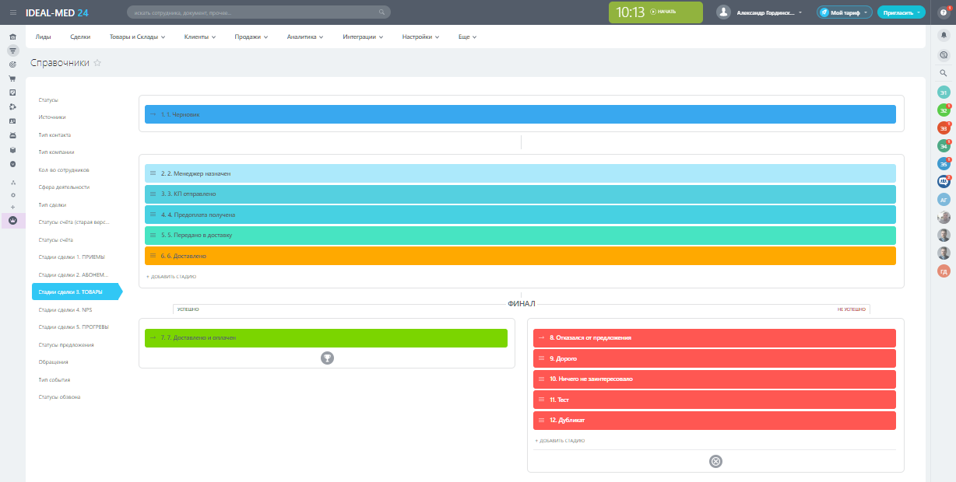This screenshot has height=482, width=956.
Task: Add a stage under the failed stages
Action: pyautogui.click(x=559, y=441)
